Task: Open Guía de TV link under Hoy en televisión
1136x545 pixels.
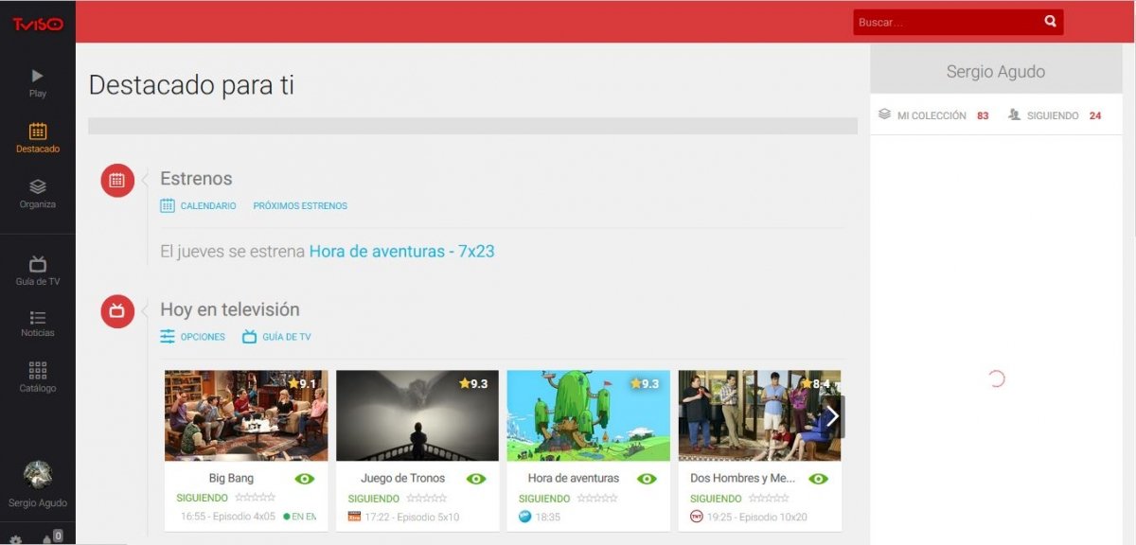Action: (x=276, y=337)
